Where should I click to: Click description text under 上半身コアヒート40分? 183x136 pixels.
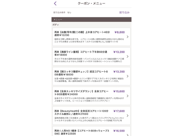89,40
